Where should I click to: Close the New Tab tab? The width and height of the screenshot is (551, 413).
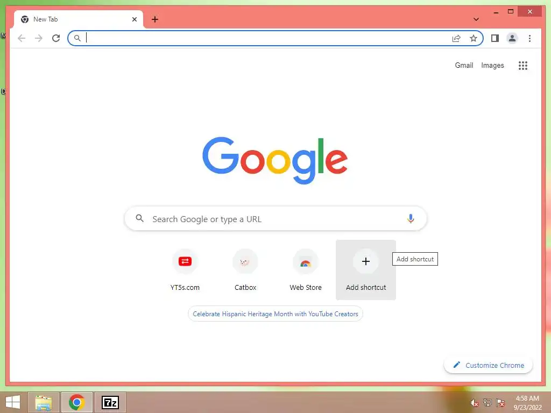(134, 19)
